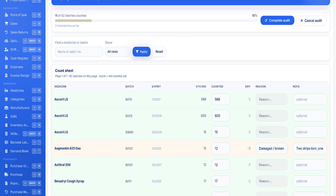Focus the medicine or batch search field
Viewport: 336px width, 196px height.
(79, 52)
